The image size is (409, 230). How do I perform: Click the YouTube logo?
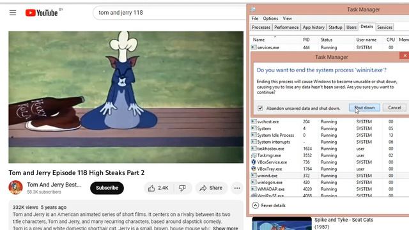point(42,13)
